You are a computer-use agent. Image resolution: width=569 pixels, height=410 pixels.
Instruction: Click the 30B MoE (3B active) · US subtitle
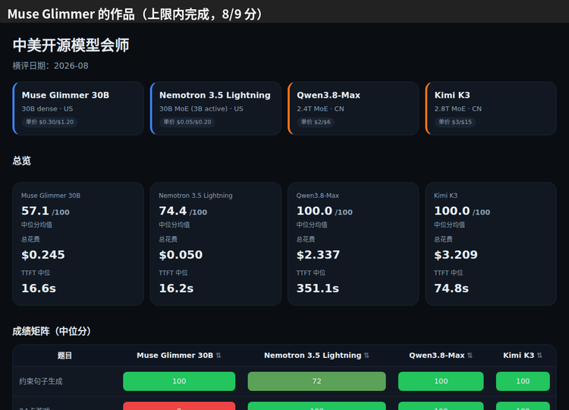point(201,109)
